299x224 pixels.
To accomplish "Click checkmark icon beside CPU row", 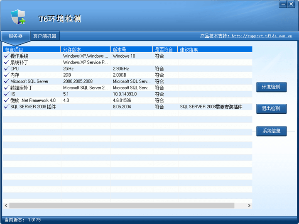I will point(7,68).
